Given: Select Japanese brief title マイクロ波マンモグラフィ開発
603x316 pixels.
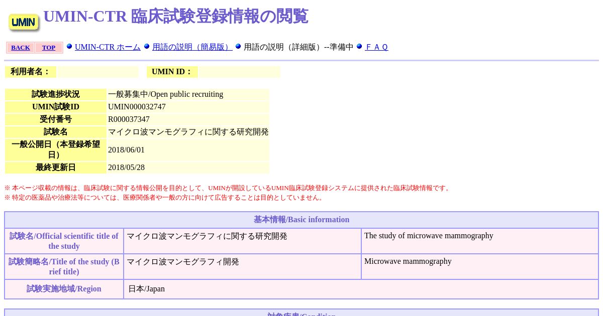Looking at the screenshot, I should [x=183, y=262].
